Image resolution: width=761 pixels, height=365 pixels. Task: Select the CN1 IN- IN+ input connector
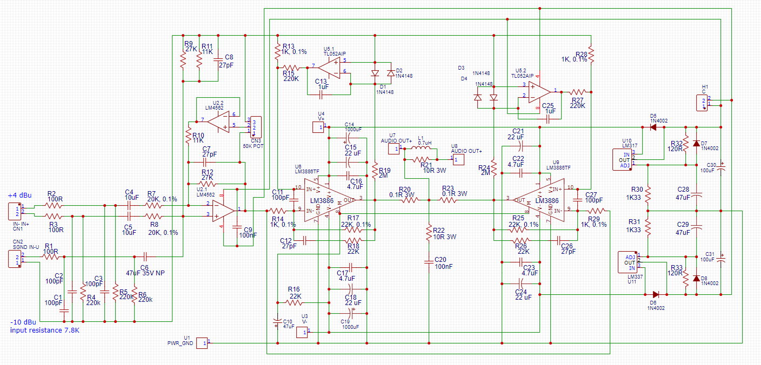coord(15,210)
